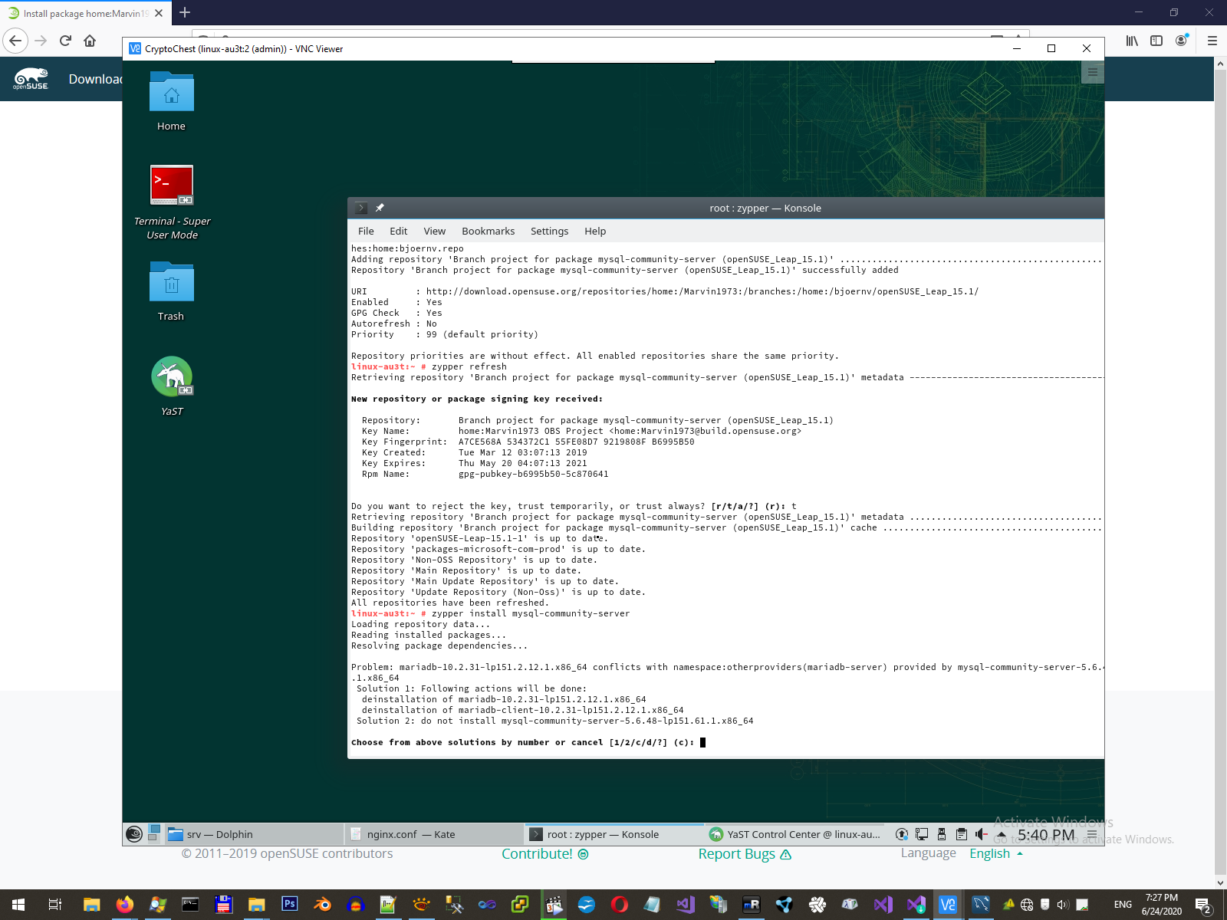Open the Opera browser from the Windows taskbar

[619, 905]
